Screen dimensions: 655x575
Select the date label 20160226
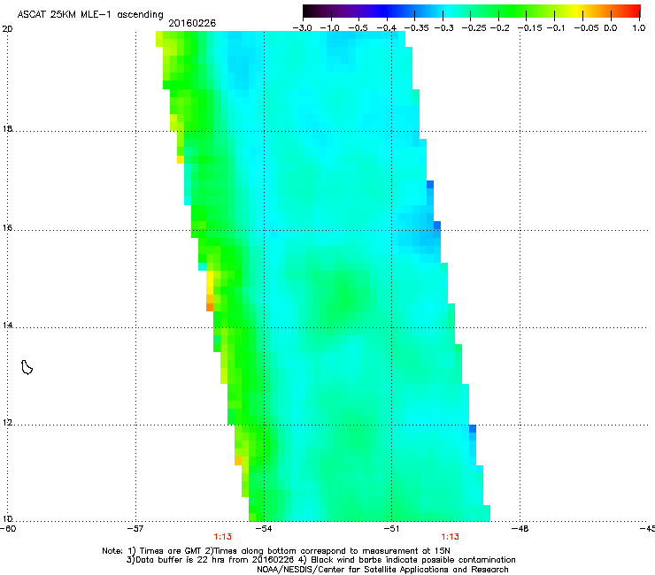coord(192,23)
